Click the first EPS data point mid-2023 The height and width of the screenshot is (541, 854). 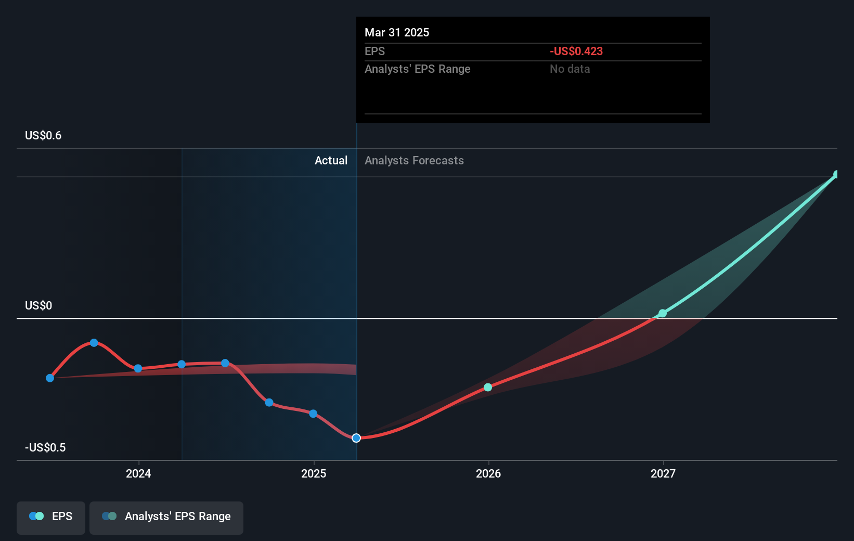click(50, 378)
